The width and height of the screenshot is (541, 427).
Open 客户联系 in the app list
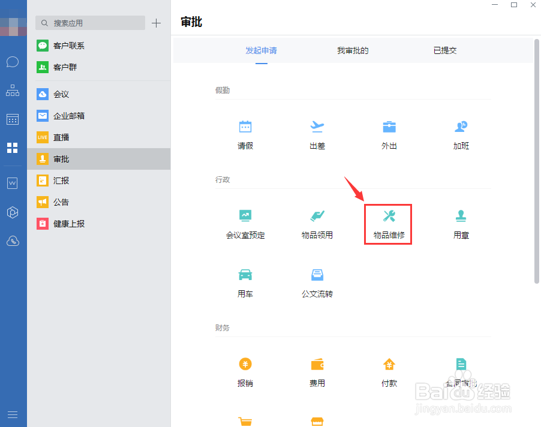(x=99, y=46)
